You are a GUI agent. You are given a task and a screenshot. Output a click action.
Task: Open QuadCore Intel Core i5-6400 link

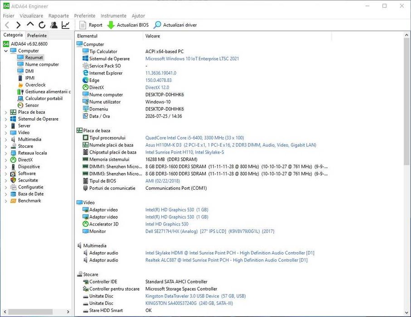(194, 138)
